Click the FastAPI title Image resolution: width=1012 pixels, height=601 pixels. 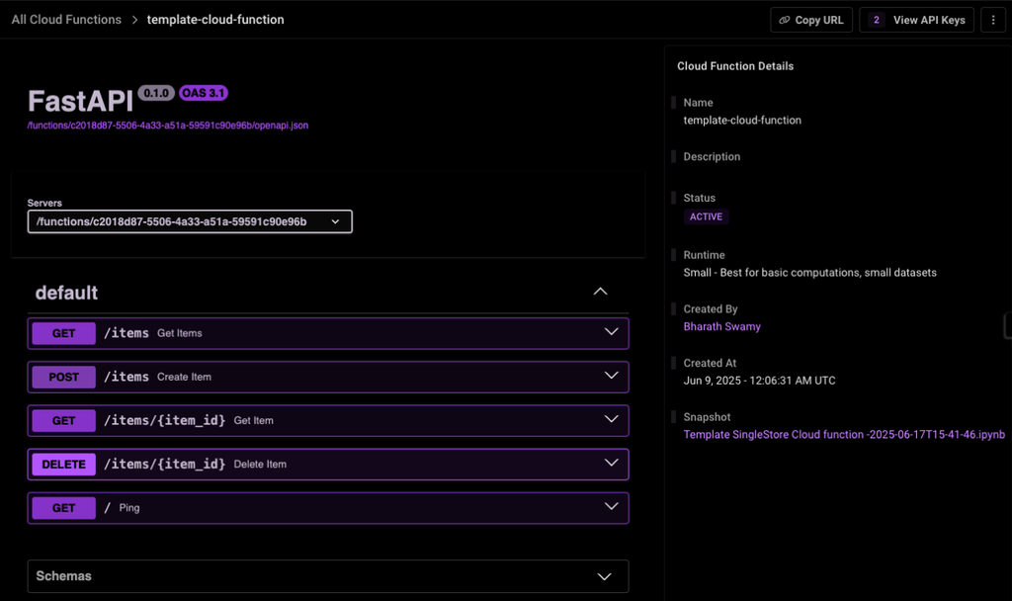81,102
